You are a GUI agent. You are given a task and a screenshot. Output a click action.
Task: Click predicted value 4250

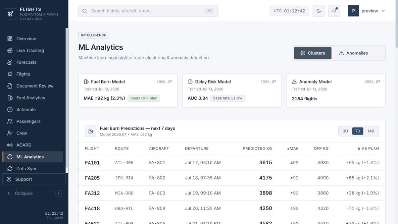(266, 208)
